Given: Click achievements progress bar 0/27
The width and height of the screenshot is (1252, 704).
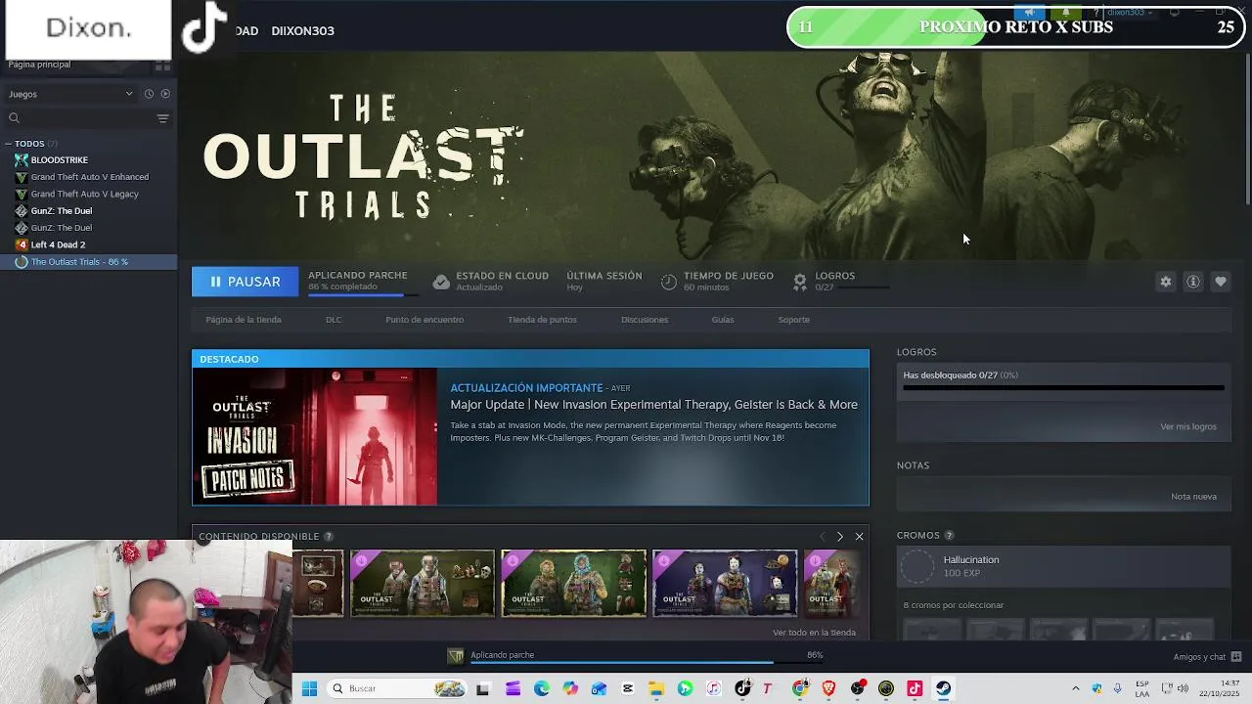Looking at the screenshot, I should click(x=1063, y=387).
